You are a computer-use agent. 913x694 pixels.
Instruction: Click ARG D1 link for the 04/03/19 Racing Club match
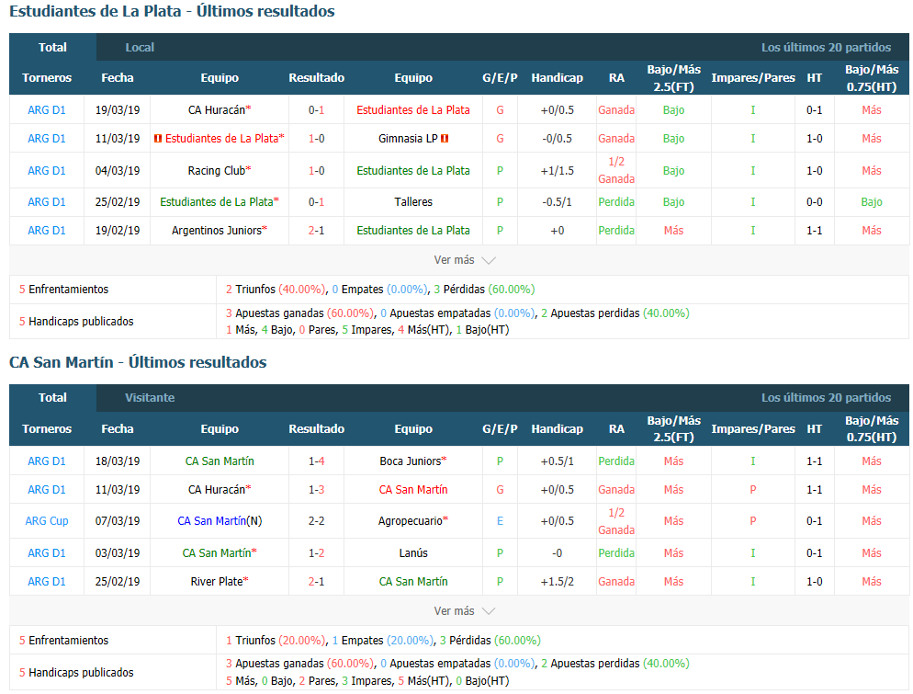47,171
